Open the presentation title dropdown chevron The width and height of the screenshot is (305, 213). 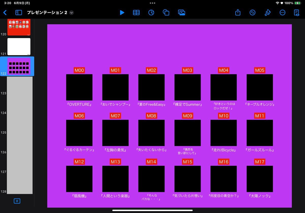[71, 13]
